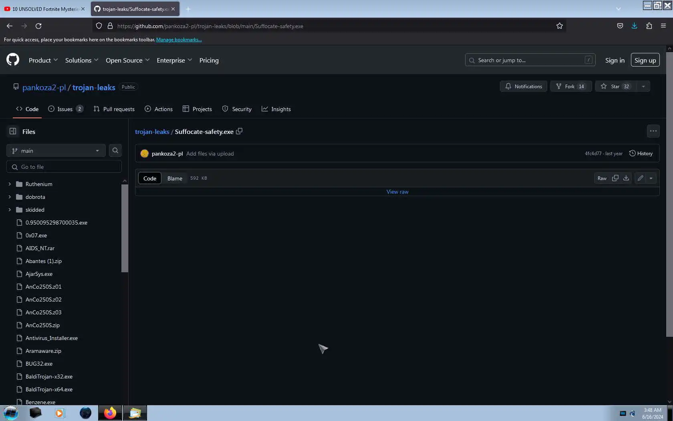Click volume icon in system tray

(633, 413)
